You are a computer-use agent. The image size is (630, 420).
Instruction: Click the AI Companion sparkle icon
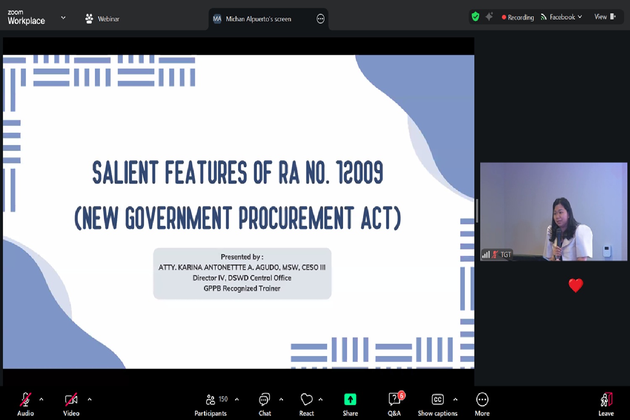(x=489, y=17)
